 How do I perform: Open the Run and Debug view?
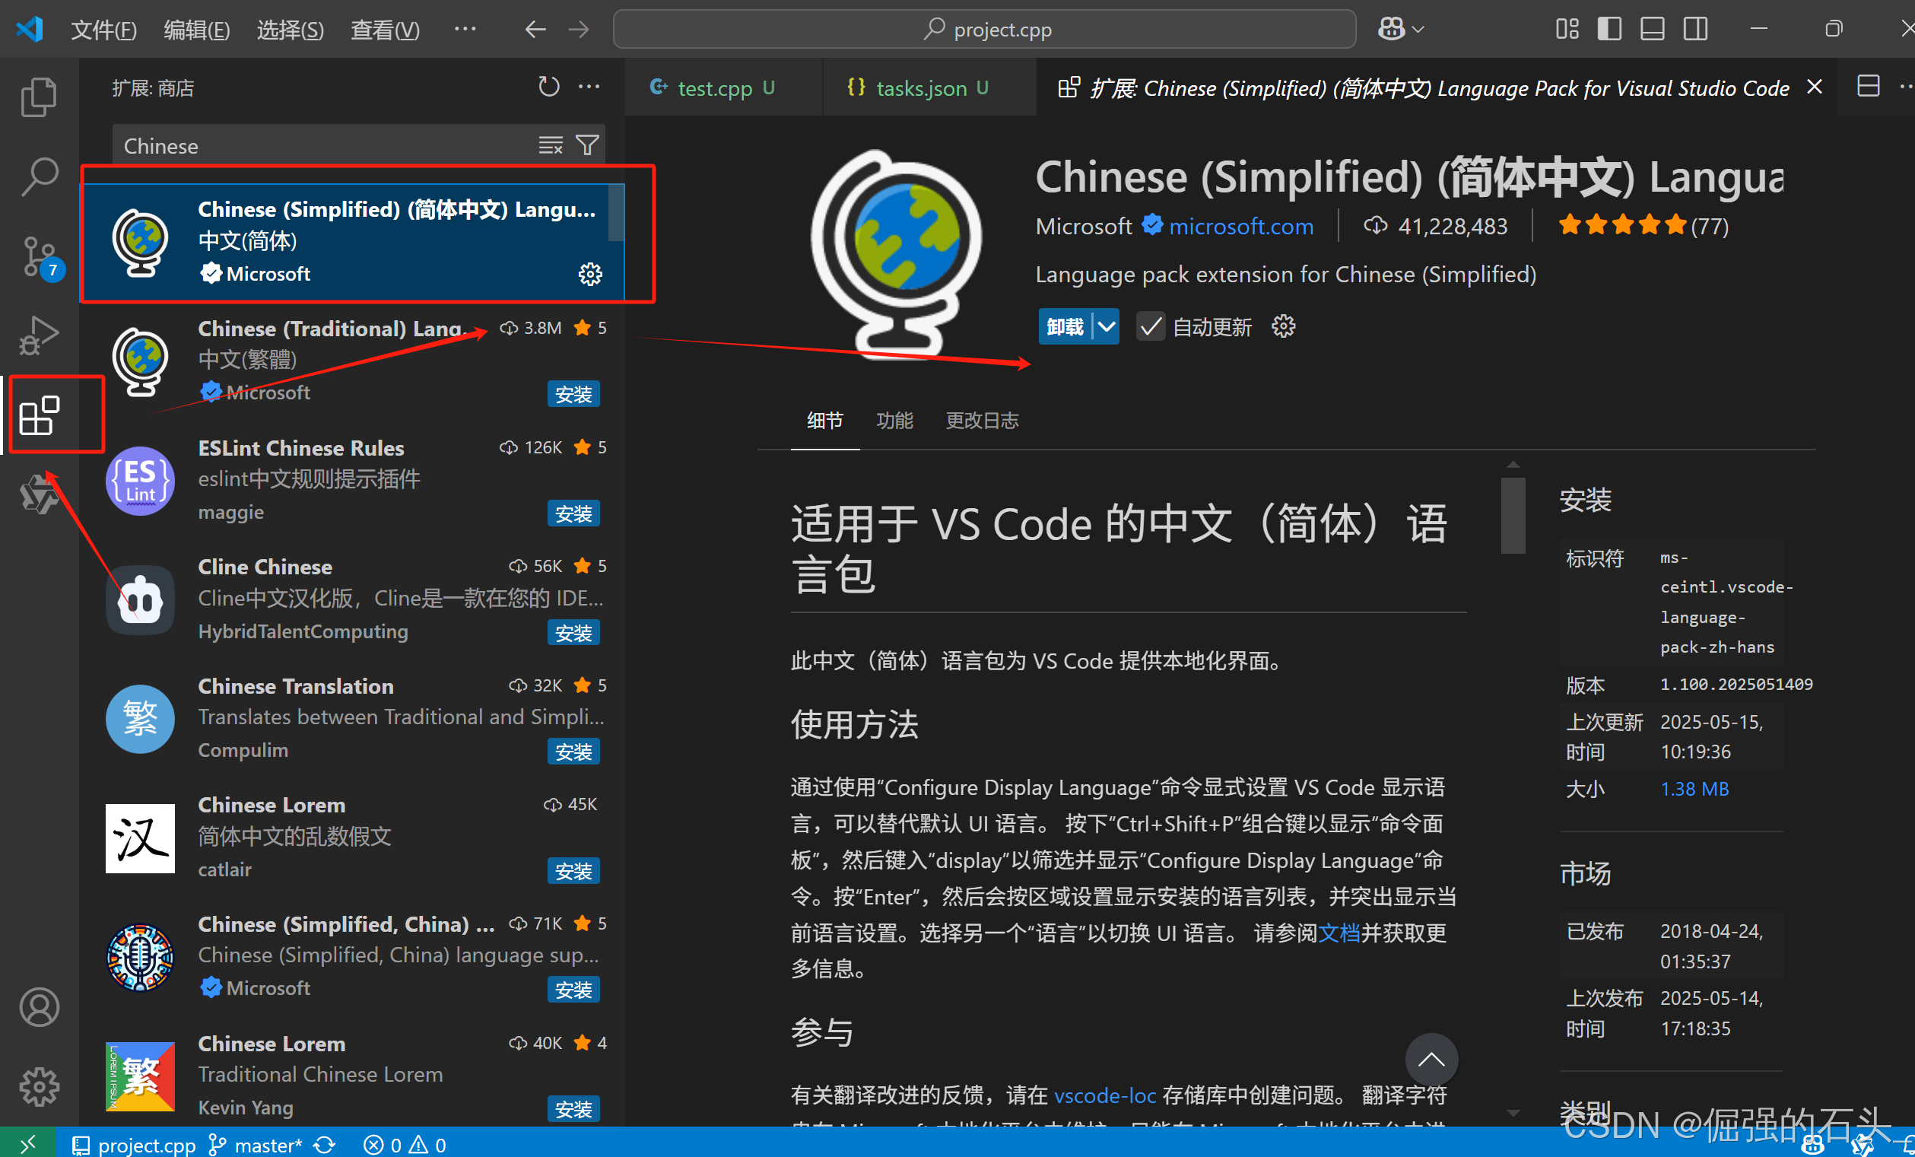pyautogui.click(x=39, y=336)
